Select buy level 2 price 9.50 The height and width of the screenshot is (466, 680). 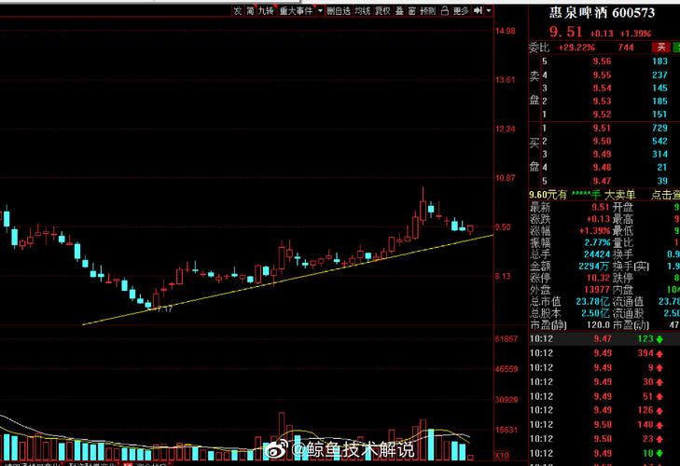[x=602, y=141]
